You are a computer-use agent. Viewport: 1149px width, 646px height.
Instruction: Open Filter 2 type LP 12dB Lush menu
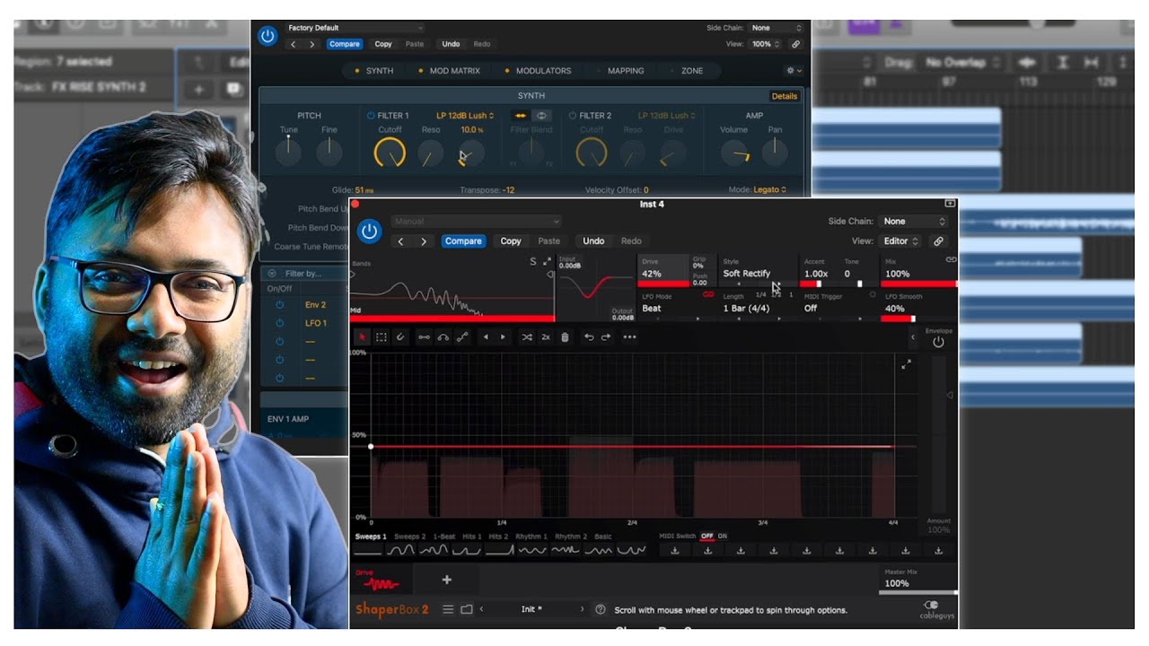[667, 115]
